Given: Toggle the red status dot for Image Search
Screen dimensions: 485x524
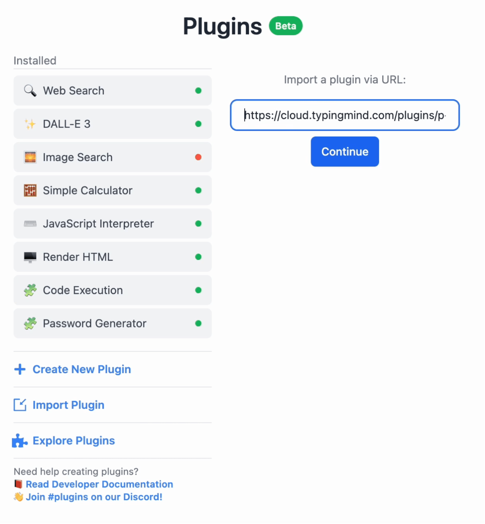Looking at the screenshot, I should (198, 157).
